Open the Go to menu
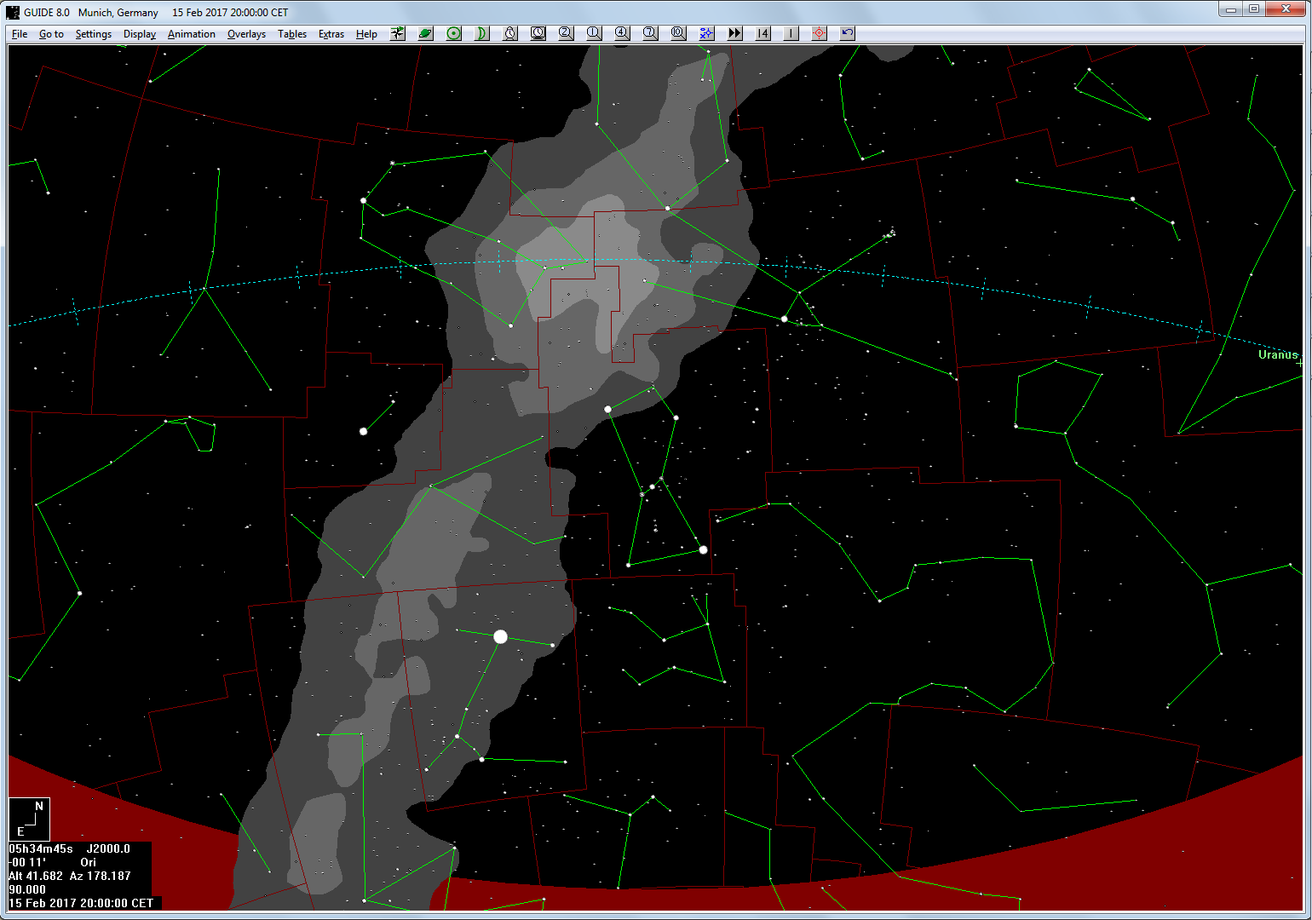 [51, 34]
